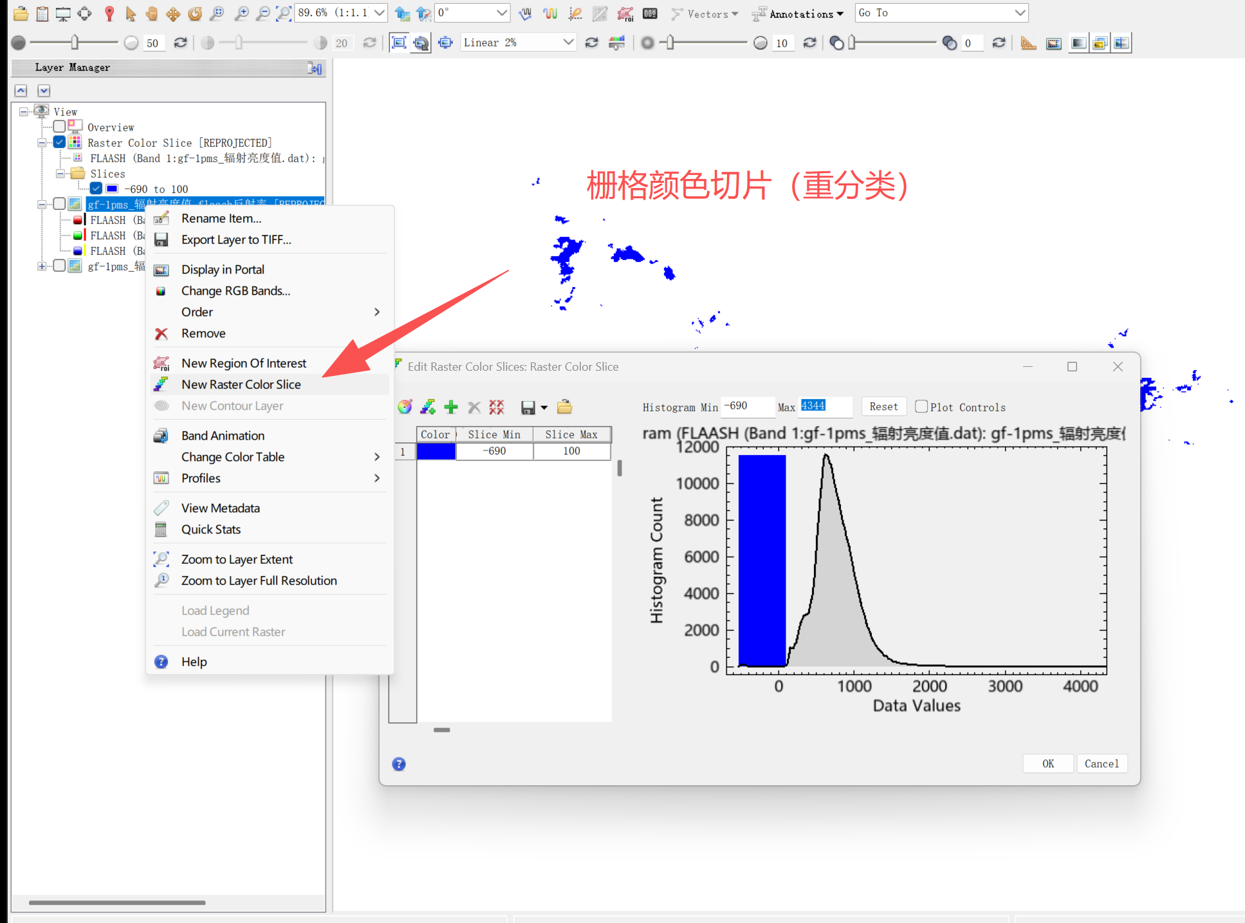Toggle the Overview checkbox
The width and height of the screenshot is (1245, 923).
[60, 127]
